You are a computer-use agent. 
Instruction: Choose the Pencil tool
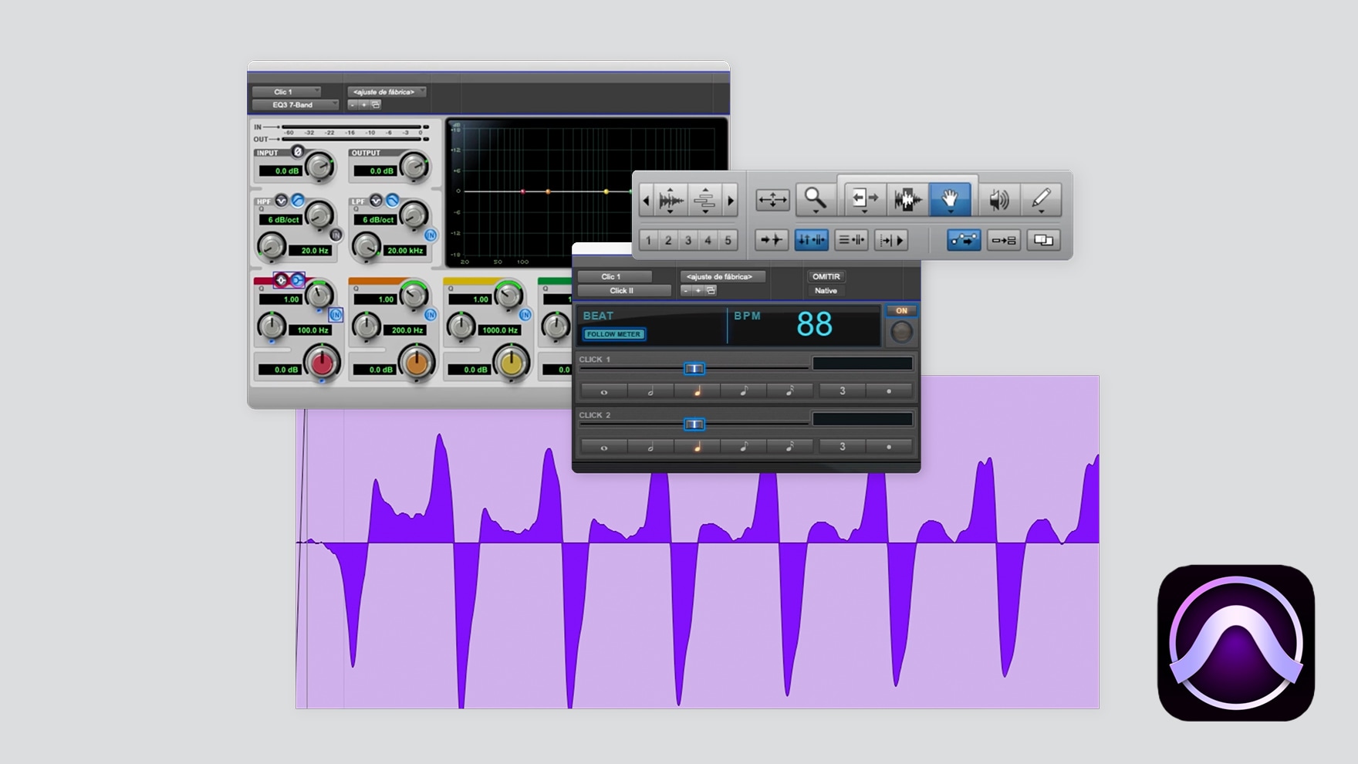tap(1041, 199)
